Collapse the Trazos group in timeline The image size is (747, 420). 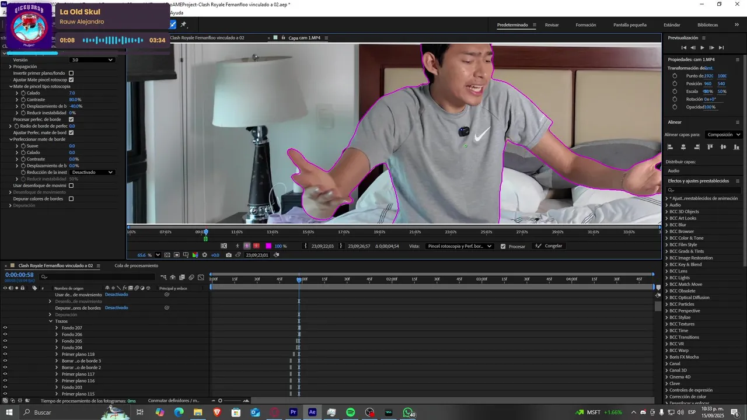[51, 321]
